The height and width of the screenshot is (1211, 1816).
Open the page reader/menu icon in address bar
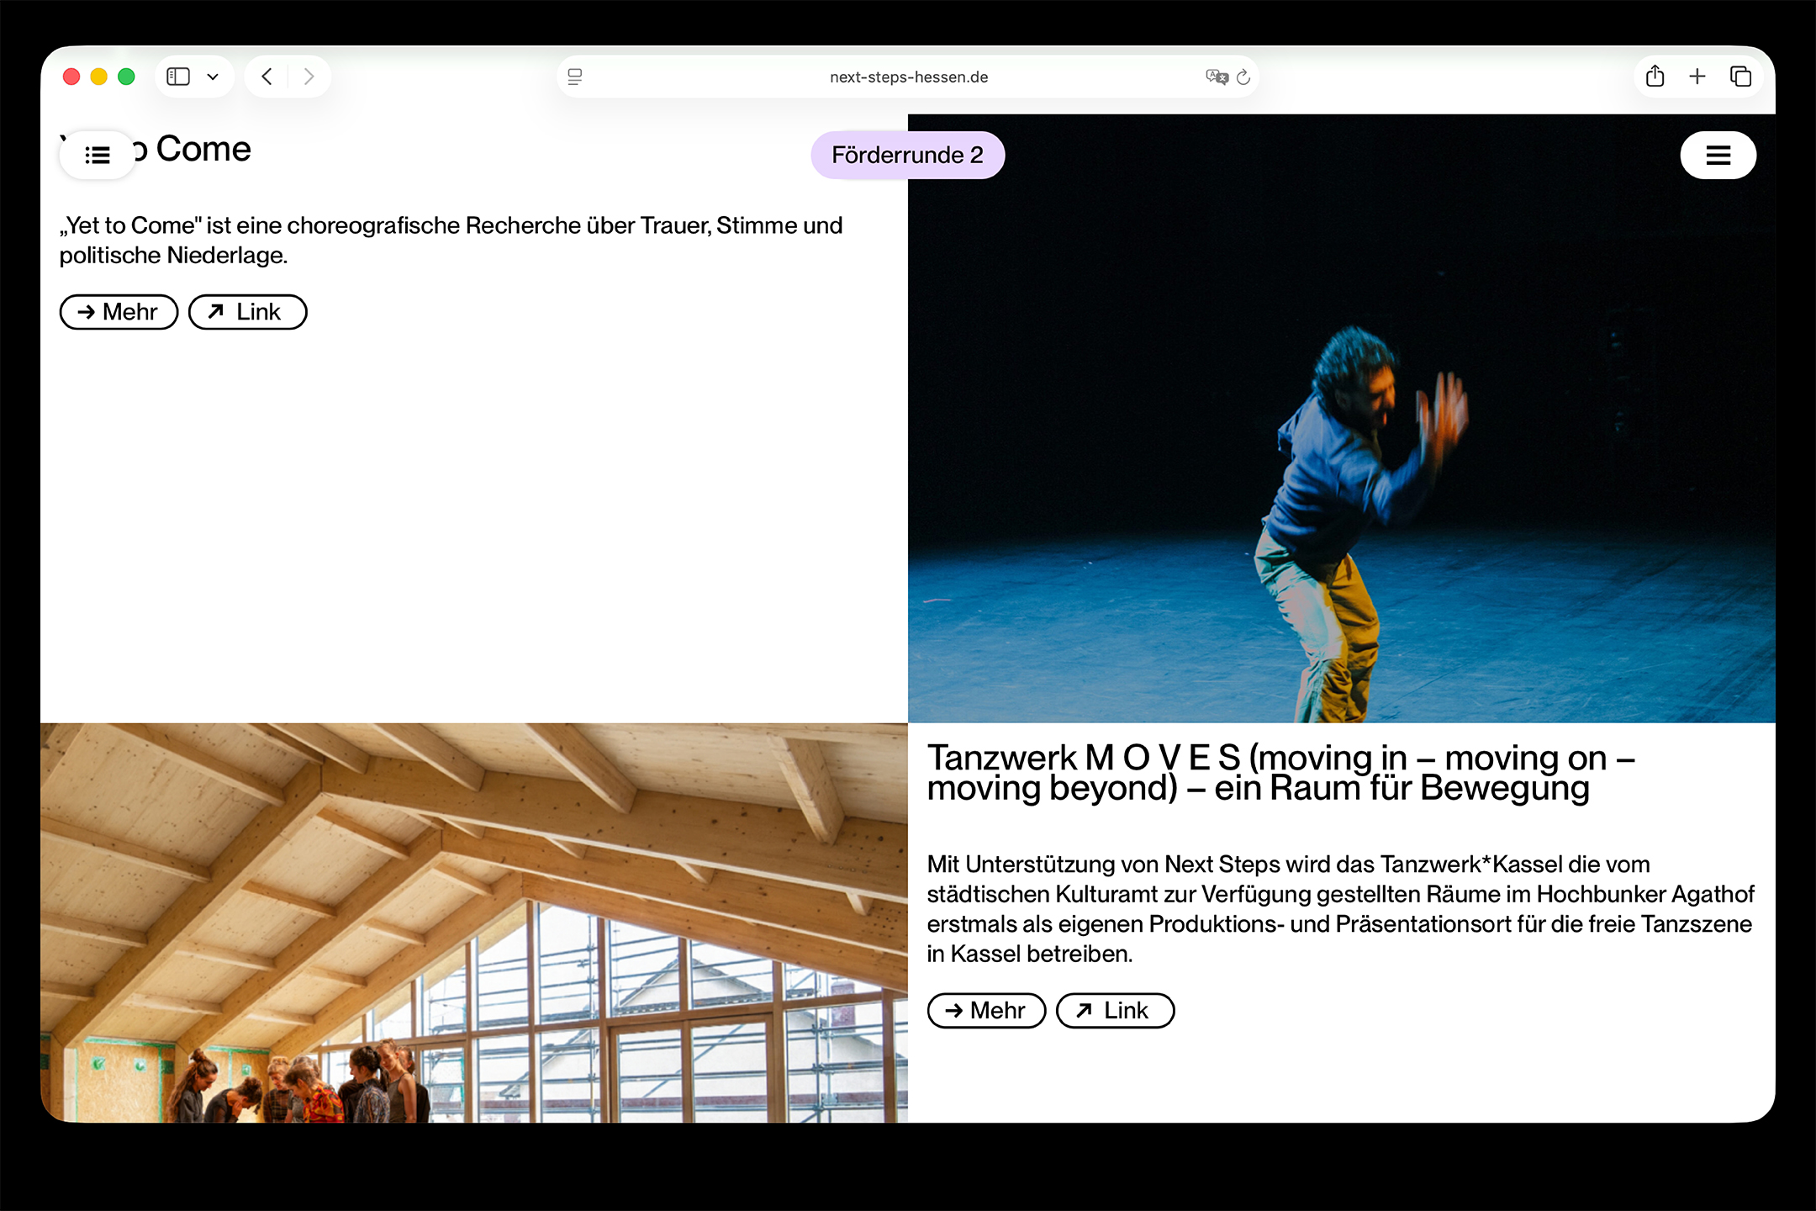click(x=575, y=77)
